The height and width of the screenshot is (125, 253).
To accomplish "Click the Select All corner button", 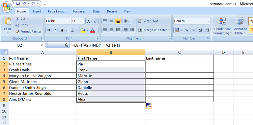I will (4, 52).
